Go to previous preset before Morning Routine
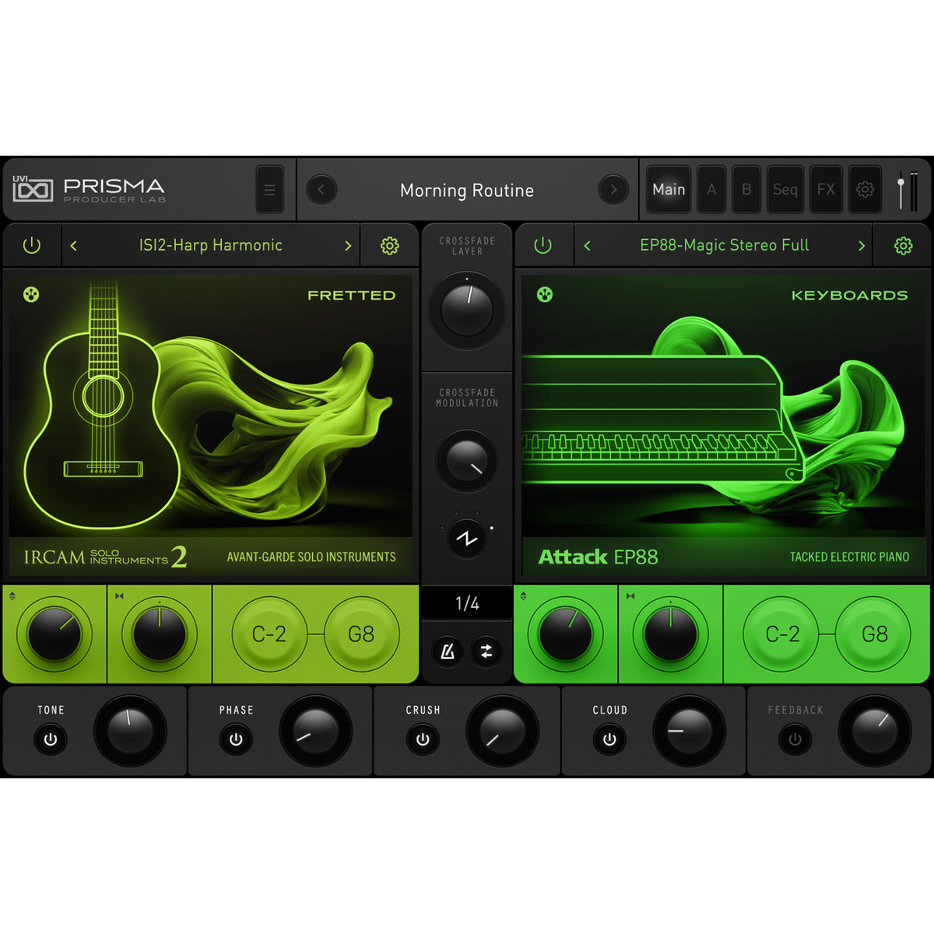934x934 pixels. [321, 189]
